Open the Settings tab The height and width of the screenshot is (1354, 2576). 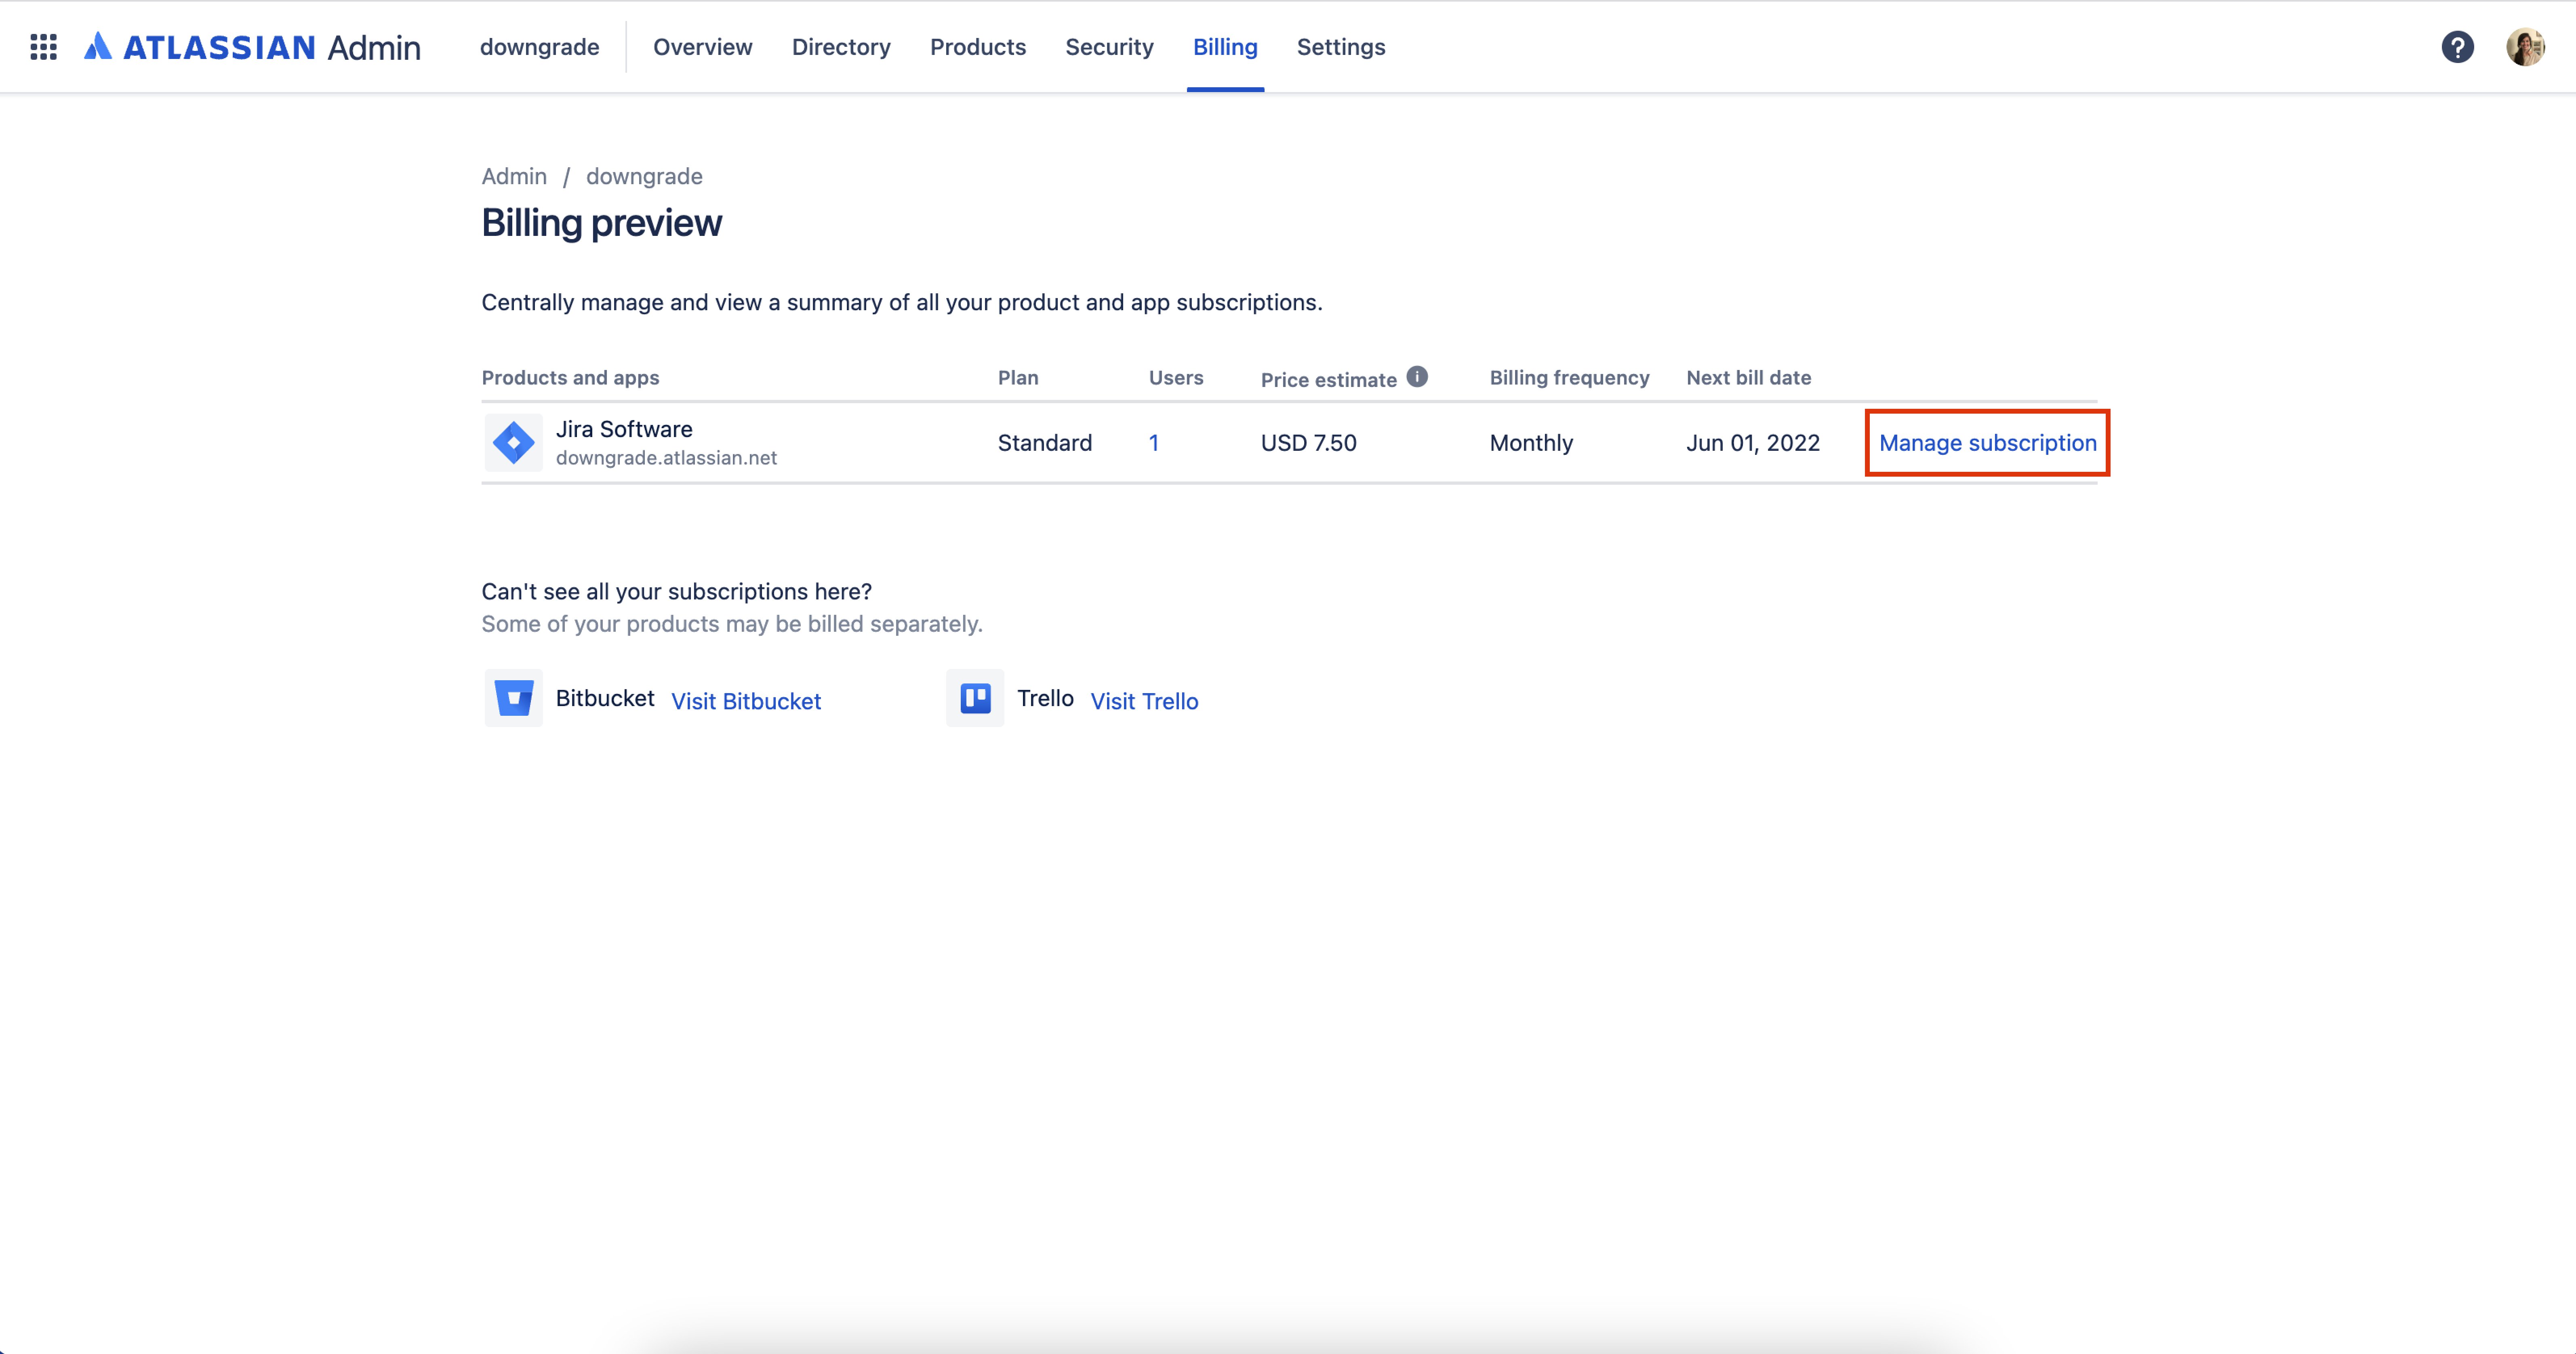click(x=1341, y=47)
